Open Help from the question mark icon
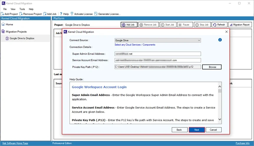 click(x=61, y=14)
